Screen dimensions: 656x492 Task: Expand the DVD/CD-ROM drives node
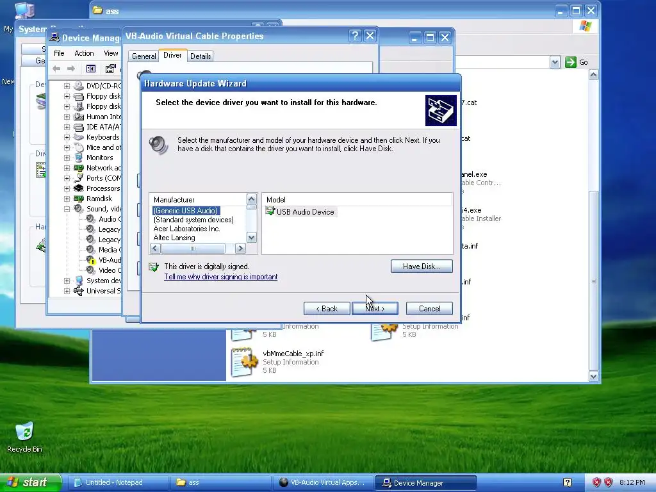point(67,86)
